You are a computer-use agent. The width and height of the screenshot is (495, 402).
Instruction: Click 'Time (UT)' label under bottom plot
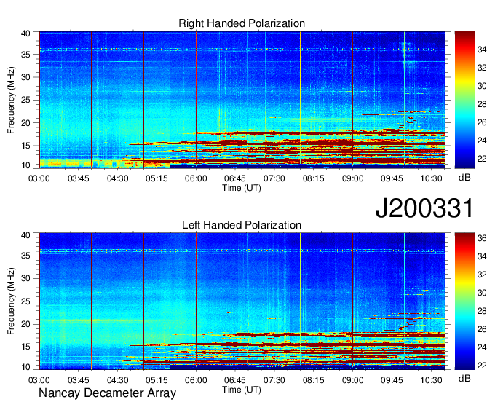(242, 390)
